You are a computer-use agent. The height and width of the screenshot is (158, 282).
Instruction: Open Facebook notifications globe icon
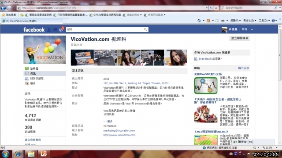(x=61, y=30)
